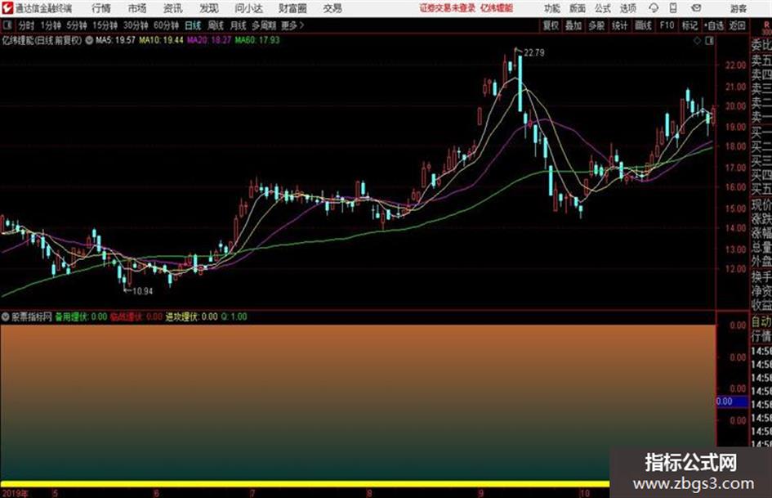Click the 返回 back button
This screenshot has width=772, height=498.
(737, 25)
